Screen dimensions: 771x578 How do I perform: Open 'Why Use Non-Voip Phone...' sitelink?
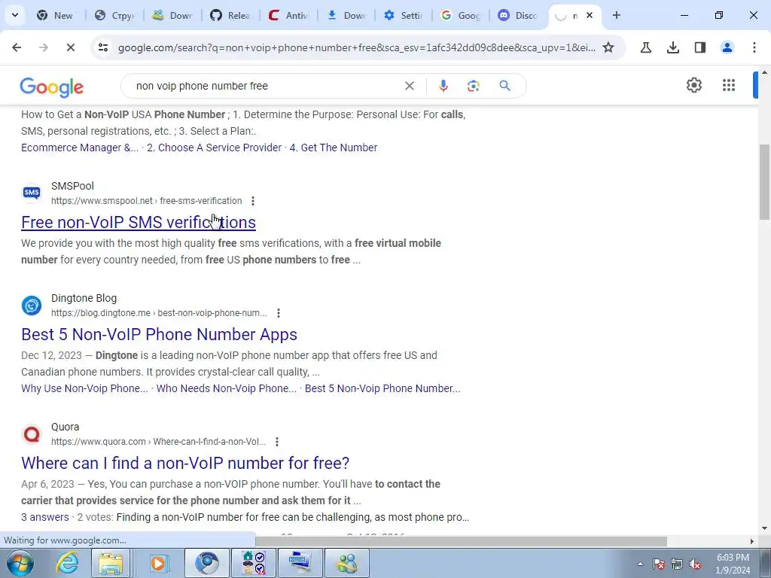(84, 388)
